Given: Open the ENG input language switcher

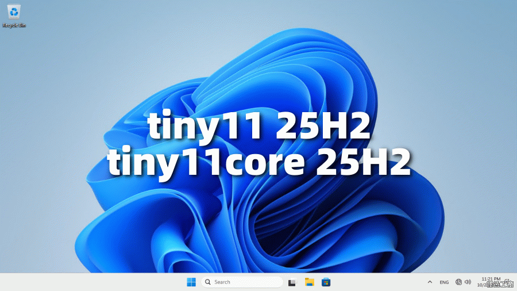Looking at the screenshot, I should coord(444,282).
